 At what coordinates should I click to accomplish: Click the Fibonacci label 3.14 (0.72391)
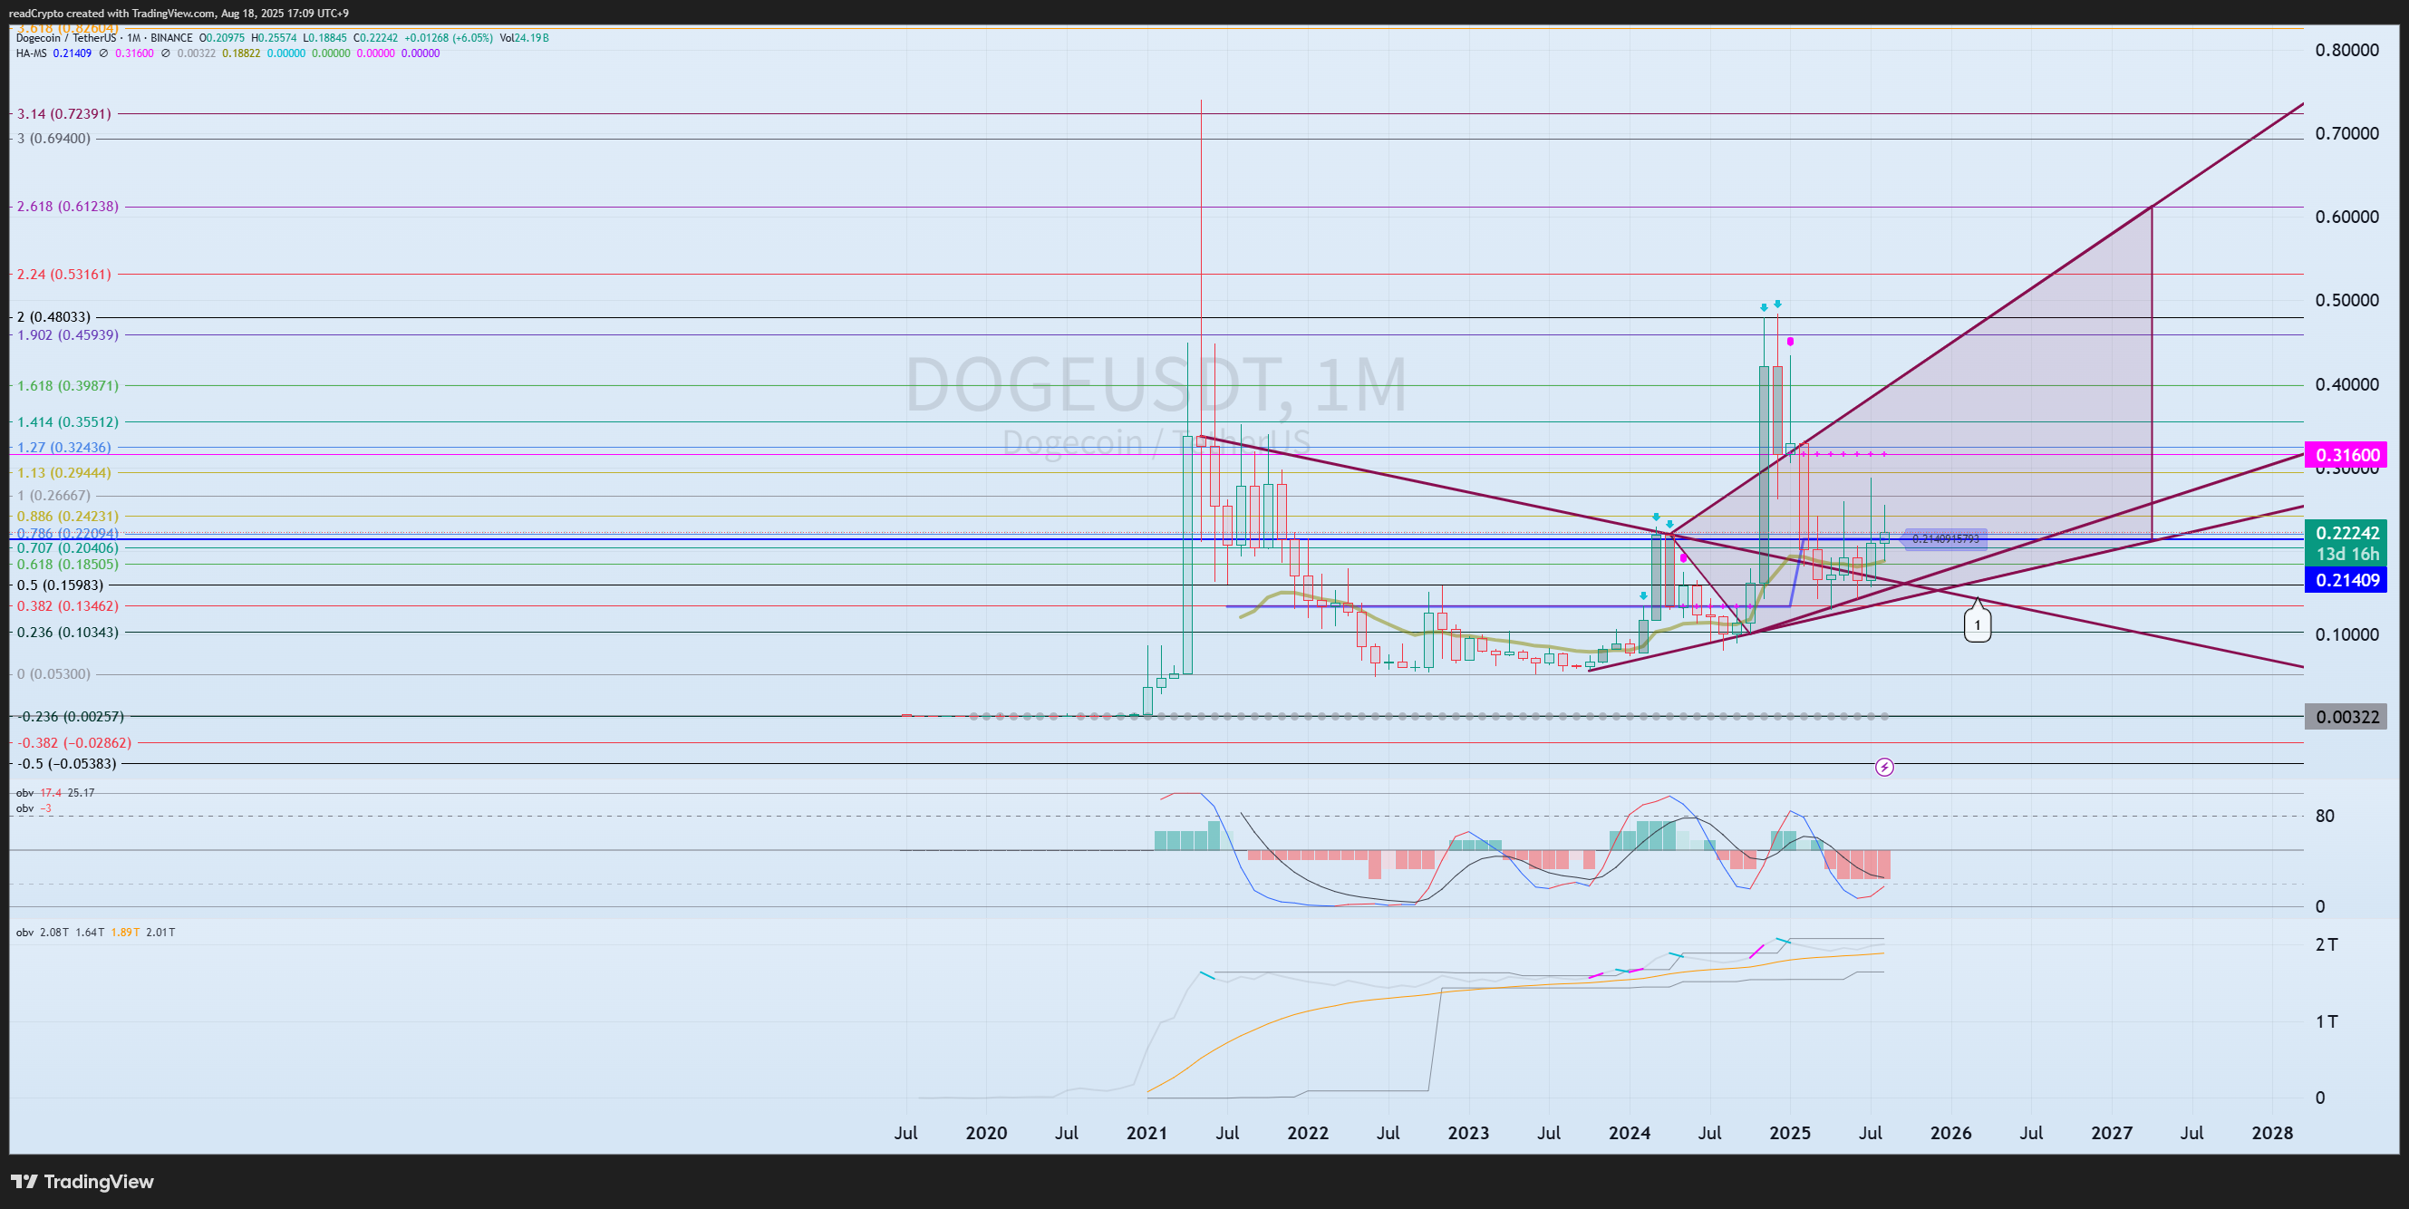click(x=63, y=113)
